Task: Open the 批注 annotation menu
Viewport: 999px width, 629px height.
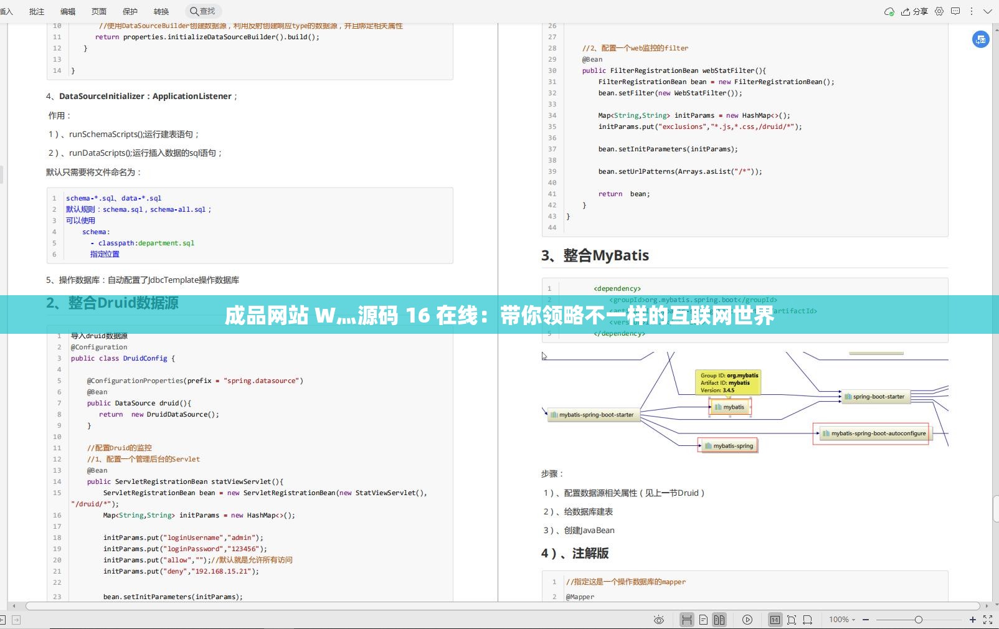Action: pyautogui.click(x=36, y=11)
